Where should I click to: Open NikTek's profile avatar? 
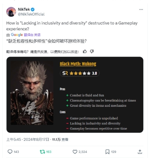[11, 12]
